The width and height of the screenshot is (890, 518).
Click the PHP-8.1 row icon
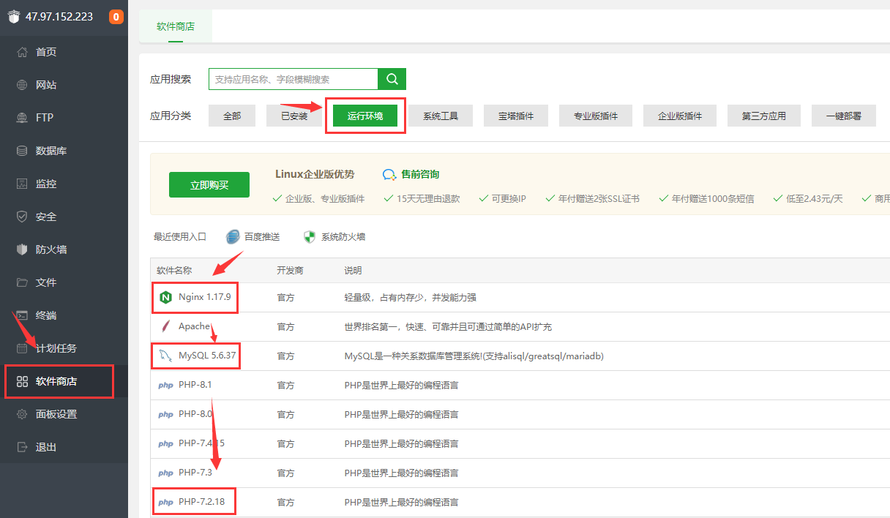[165, 386]
